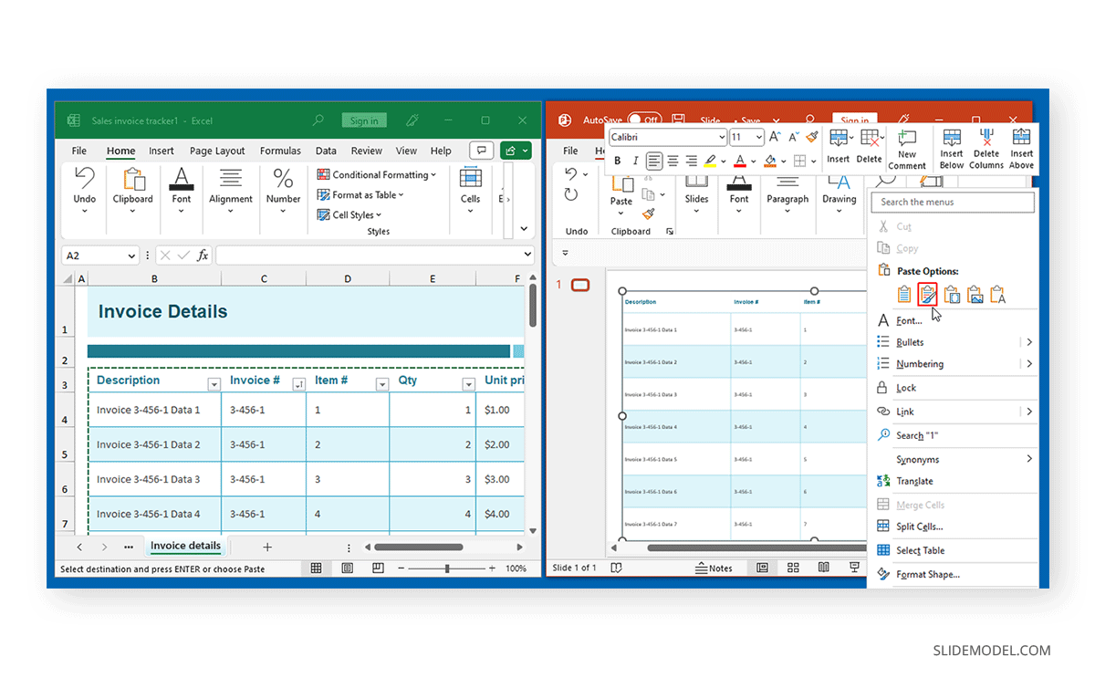Viewport: 1095px width, 678px height.
Task: Choose the Keep Text Only paste option
Action: tap(997, 294)
